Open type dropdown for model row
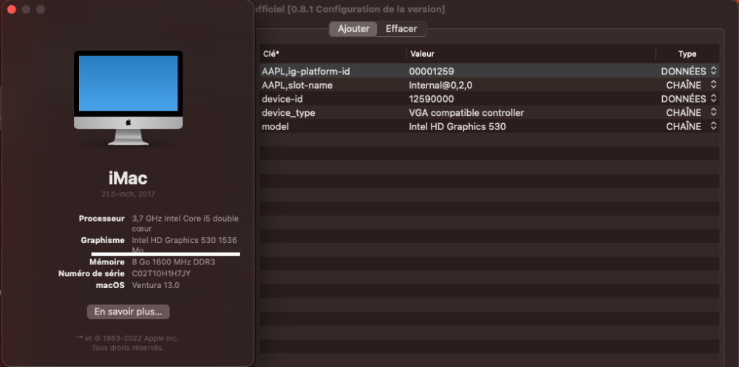Viewport: 739px width, 367px height. tap(713, 126)
